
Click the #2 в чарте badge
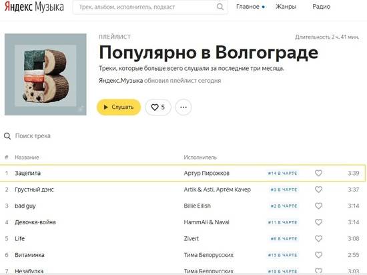284,206
